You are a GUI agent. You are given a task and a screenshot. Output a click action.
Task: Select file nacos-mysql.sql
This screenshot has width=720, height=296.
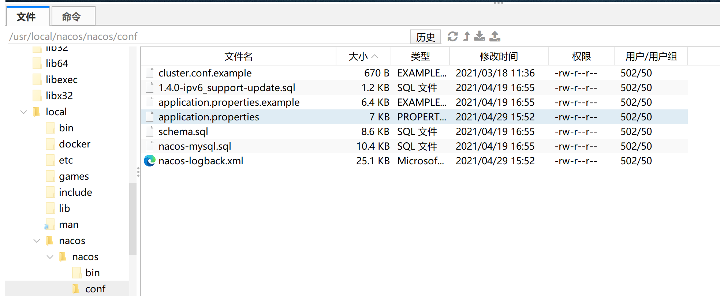coord(195,146)
